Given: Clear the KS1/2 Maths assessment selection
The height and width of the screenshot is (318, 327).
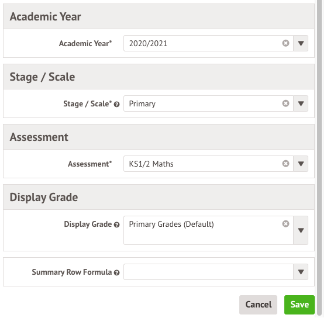Looking at the screenshot, I should pyautogui.click(x=285, y=164).
